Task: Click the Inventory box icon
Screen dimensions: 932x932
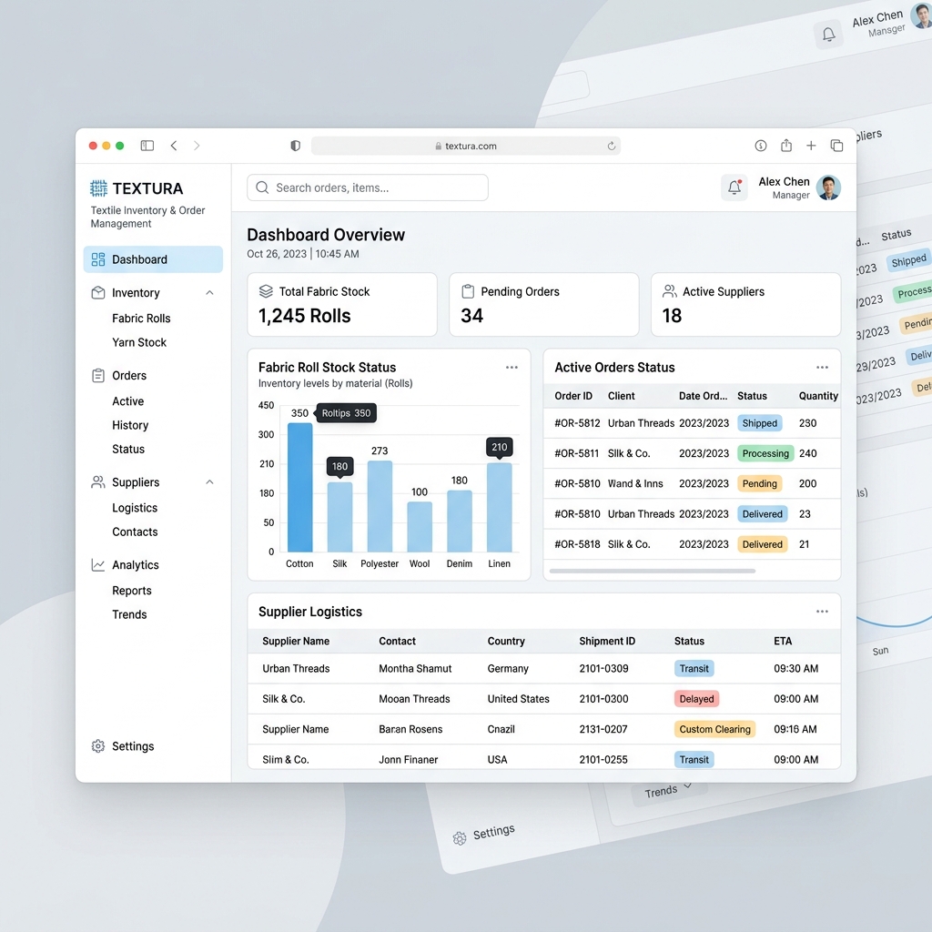Action: (x=98, y=292)
